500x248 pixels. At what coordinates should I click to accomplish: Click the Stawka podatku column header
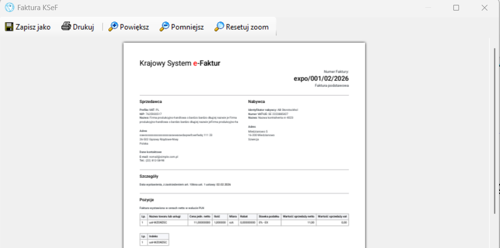click(269, 216)
